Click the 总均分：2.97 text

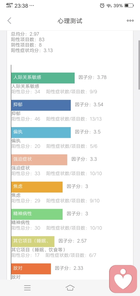point(25,34)
